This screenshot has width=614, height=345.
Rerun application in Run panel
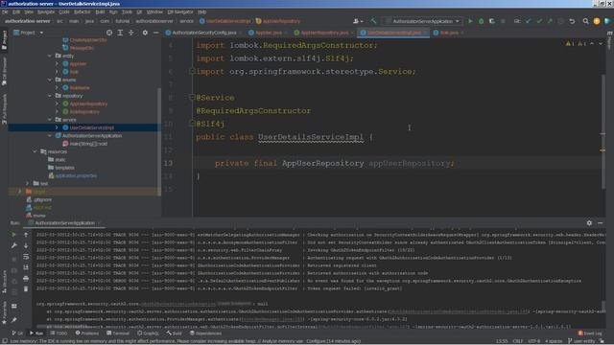13,235
